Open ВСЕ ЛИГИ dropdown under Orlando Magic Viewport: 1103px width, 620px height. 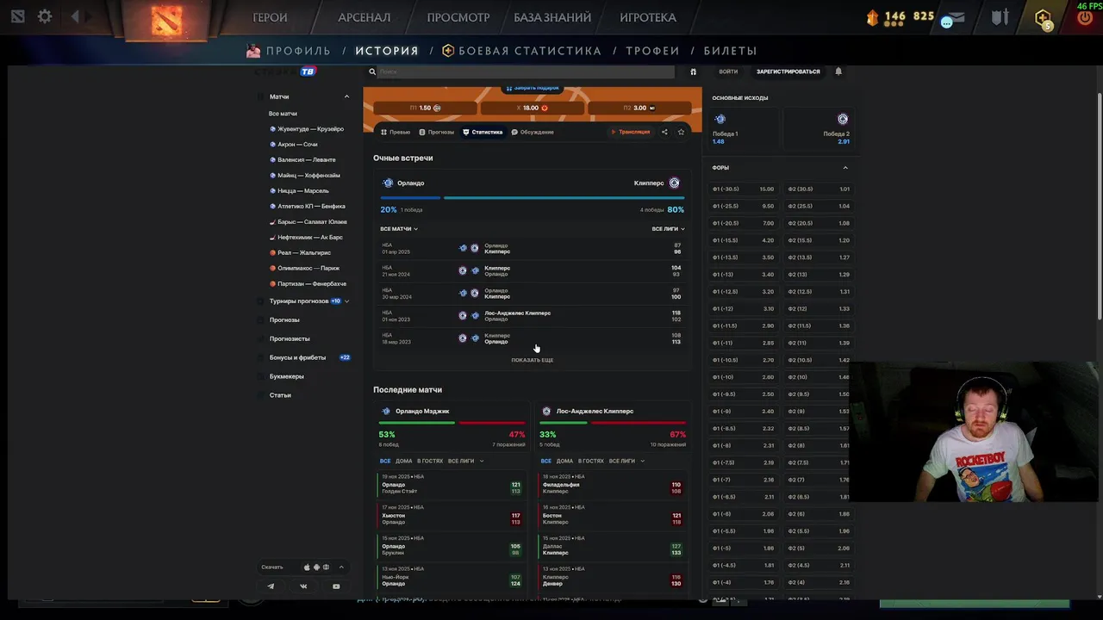[465, 461]
